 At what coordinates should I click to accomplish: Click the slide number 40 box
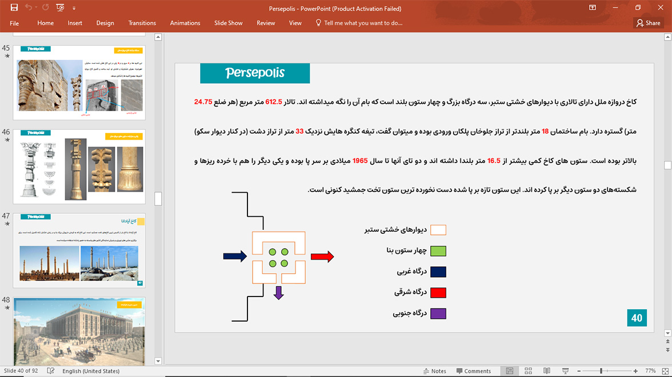[637, 318]
